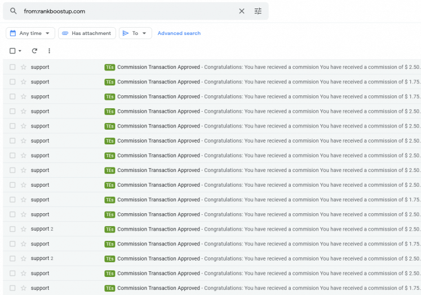Tick the checkbox of the first support email
This screenshot has width=421, height=295.
12,67
